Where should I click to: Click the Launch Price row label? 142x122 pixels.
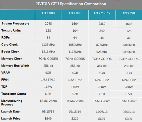tap(11, 119)
